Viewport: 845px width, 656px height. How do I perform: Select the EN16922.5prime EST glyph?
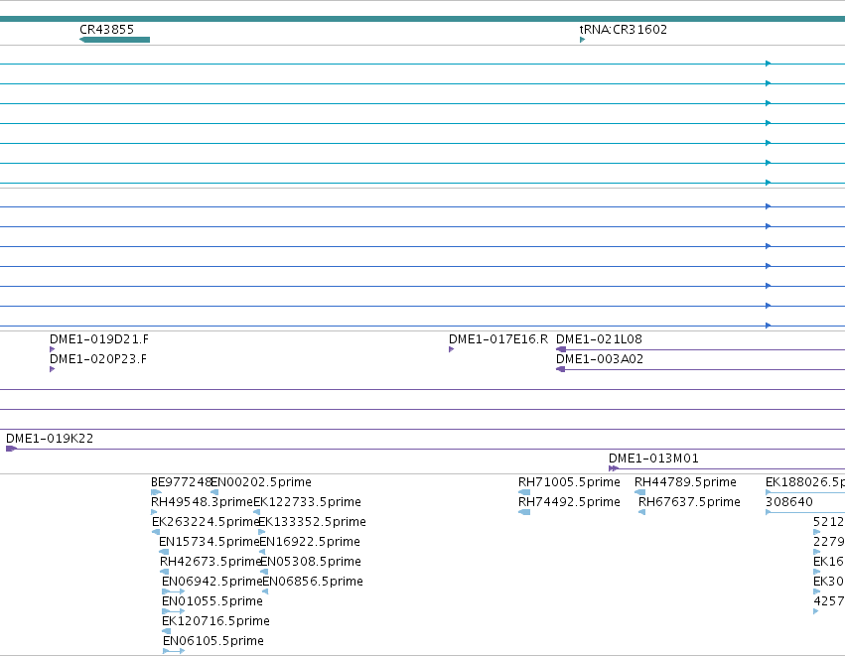pyautogui.click(x=262, y=552)
